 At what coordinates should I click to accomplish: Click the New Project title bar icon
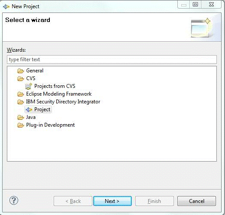(x=6, y=6)
